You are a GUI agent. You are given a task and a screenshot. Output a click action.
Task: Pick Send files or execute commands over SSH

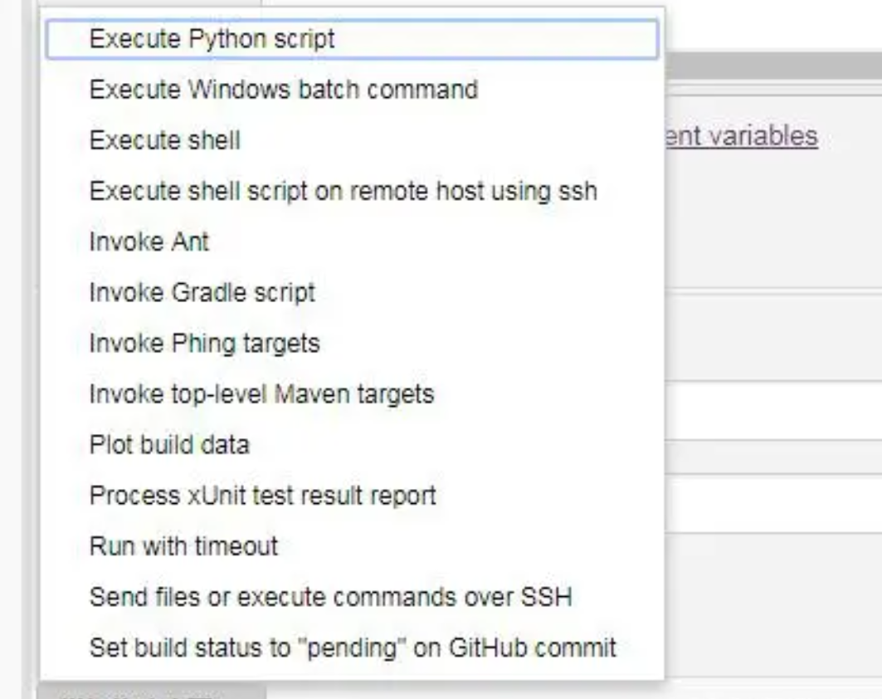pos(330,597)
